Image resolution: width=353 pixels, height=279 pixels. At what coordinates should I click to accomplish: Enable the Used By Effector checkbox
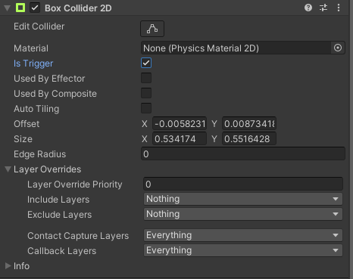pos(146,78)
